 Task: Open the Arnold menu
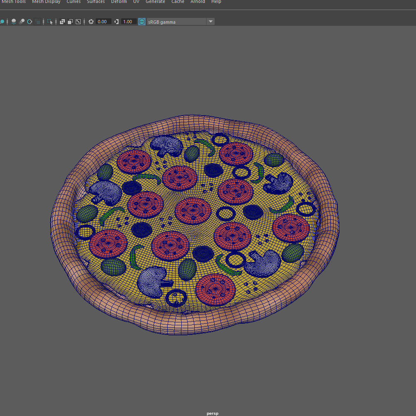click(198, 2)
